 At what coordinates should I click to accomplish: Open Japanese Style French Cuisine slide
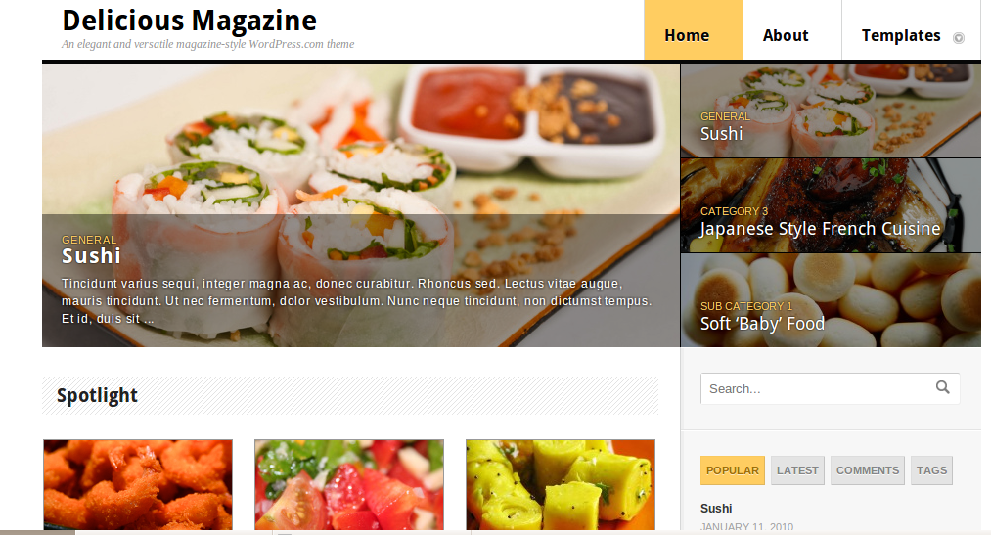click(831, 206)
